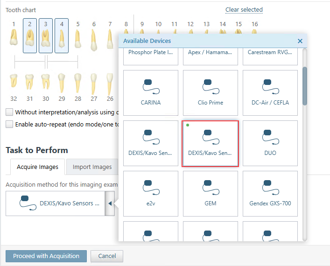The width and height of the screenshot is (330, 266).
Task: Select the DC-Air / CEFLA device
Action: (270, 93)
